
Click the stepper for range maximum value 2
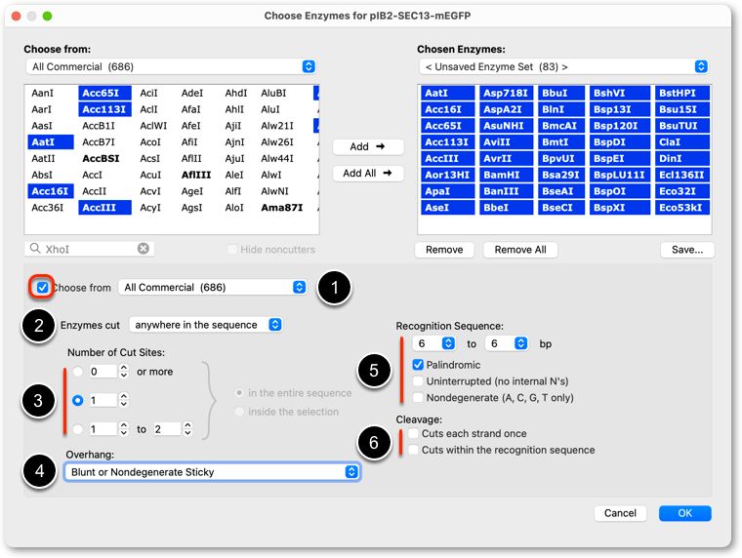[x=187, y=429]
